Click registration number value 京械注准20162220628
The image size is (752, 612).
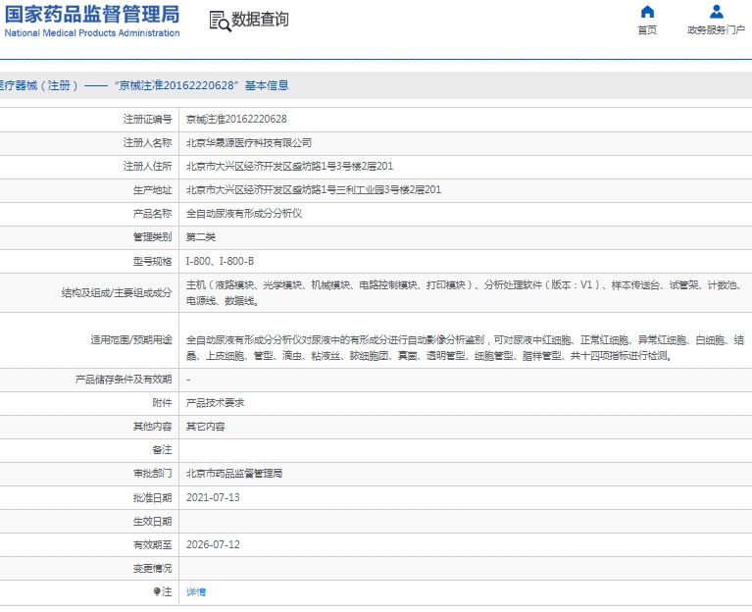[x=236, y=119]
